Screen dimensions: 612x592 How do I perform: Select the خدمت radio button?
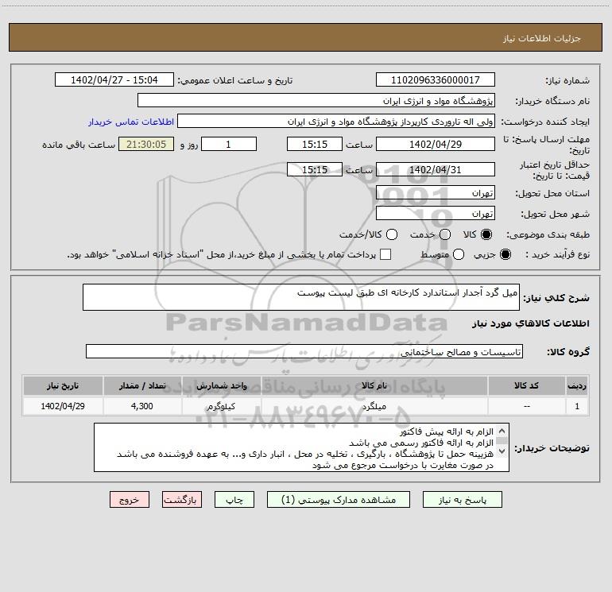(445, 234)
